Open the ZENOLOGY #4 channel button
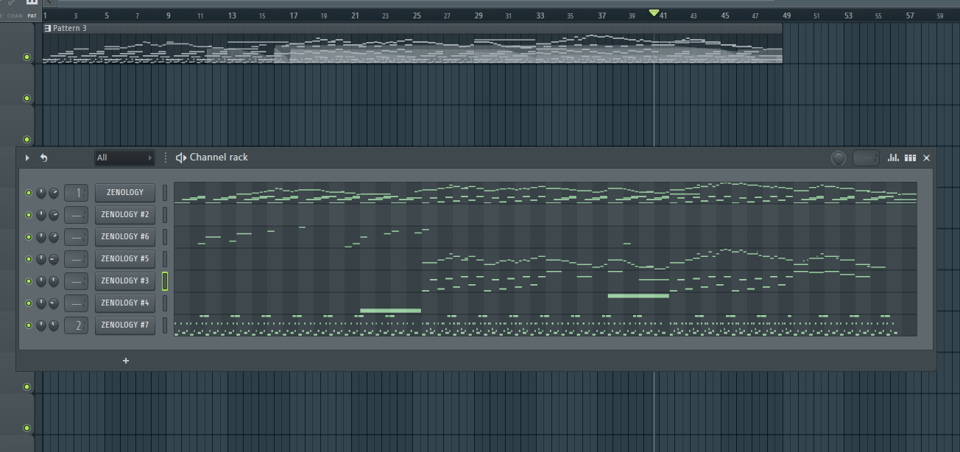The image size is (960, 452). [125, 303]
